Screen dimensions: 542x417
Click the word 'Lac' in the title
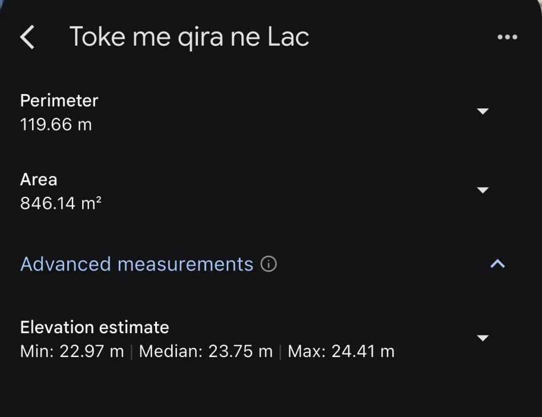(x=288, y=38)
